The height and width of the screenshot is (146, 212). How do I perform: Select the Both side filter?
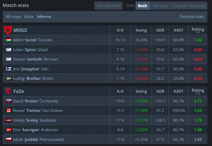pyautogui.click(x=142, y=6)
